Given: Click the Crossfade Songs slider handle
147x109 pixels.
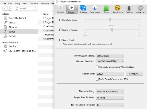Looking at the screenshot, I should pyautogui.click(x=110, y=20).
